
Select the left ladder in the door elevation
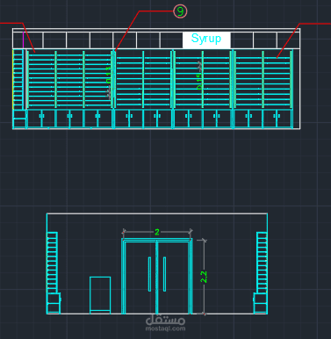tap(53, 263)
